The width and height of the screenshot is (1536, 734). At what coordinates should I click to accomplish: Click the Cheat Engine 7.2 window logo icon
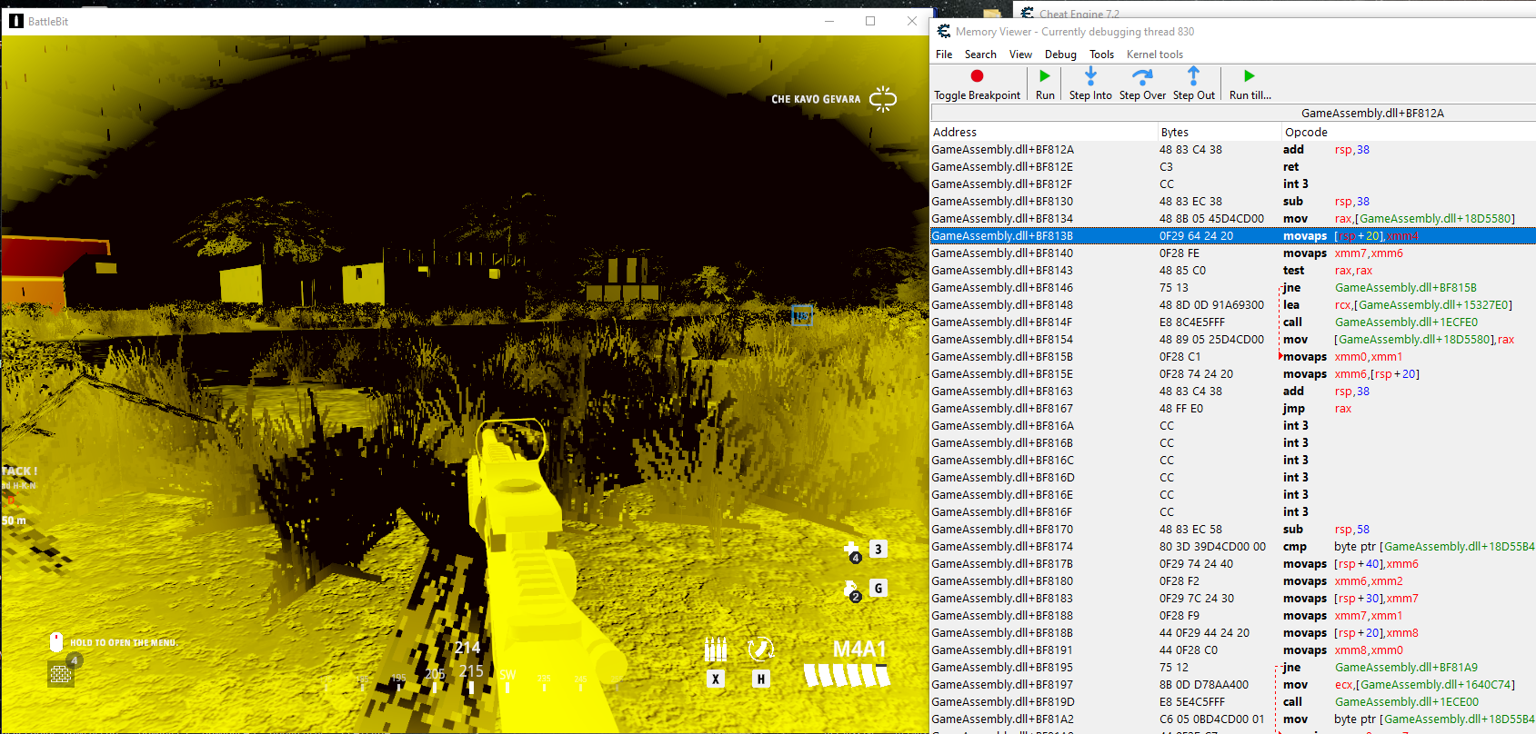point(1027,13)
